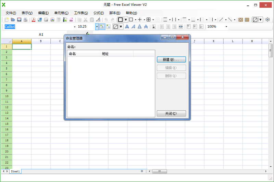
Task: Open font color swatch dropdown arrow
Action: (121, 27)
